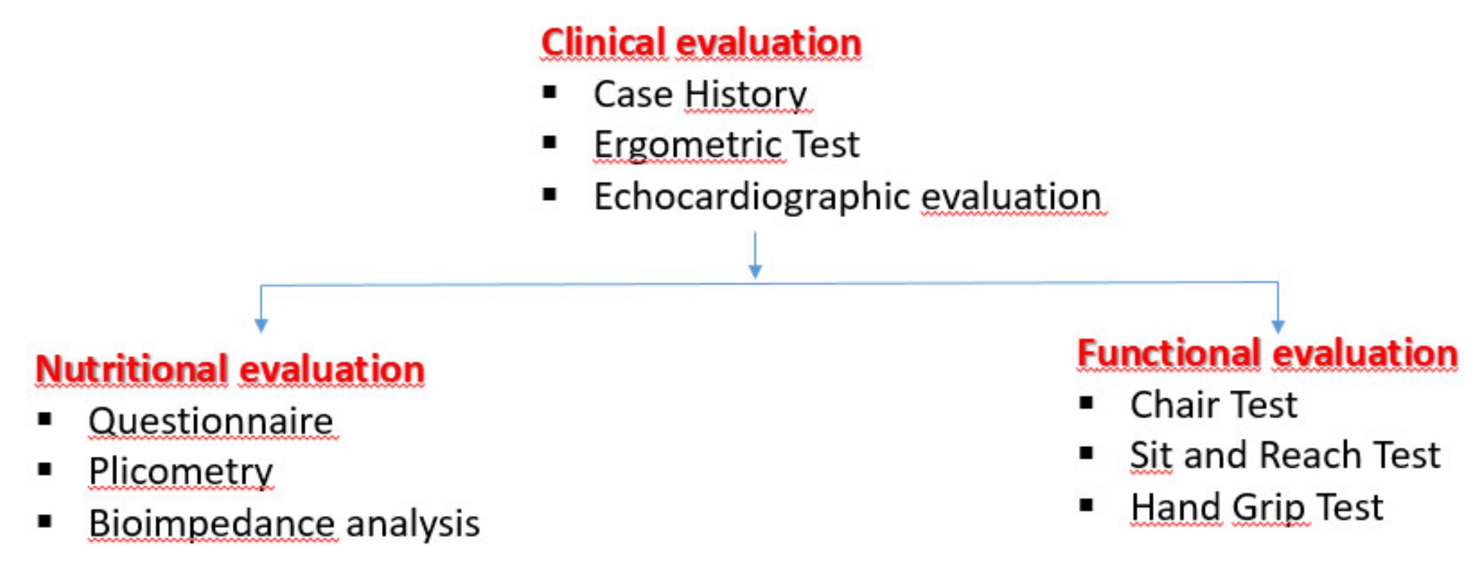Image resolution: width=1479 pixels, height=570 pixels.
Task: Click the arrowhead pointing to Nutritional evaluation
Action: (x=261, y=326)
